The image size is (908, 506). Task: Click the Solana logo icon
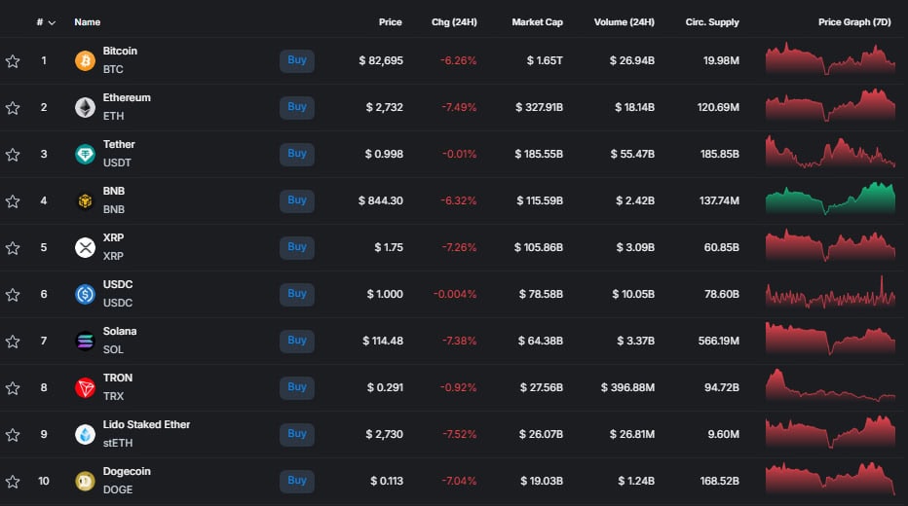(x=86, y=342)
